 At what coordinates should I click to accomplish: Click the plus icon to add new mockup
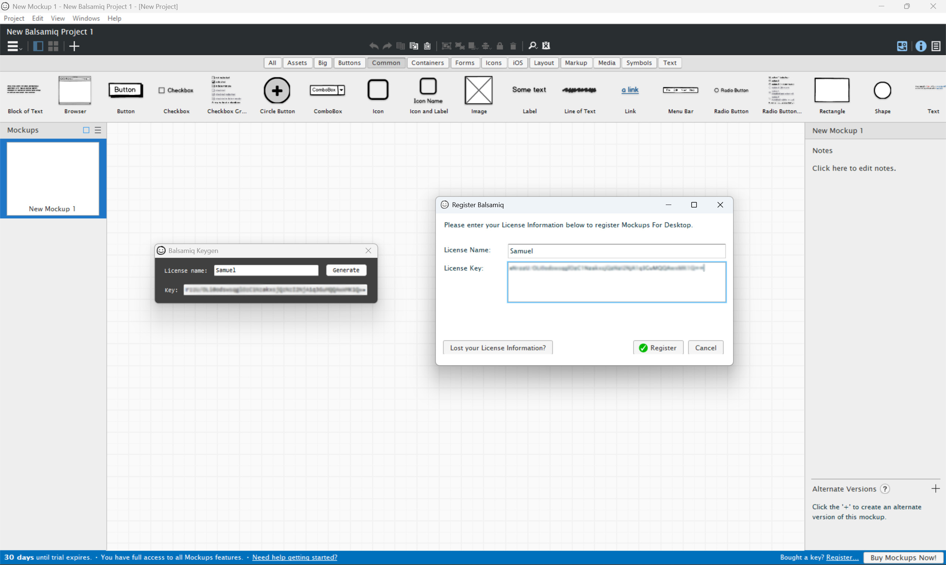point(74,46)
